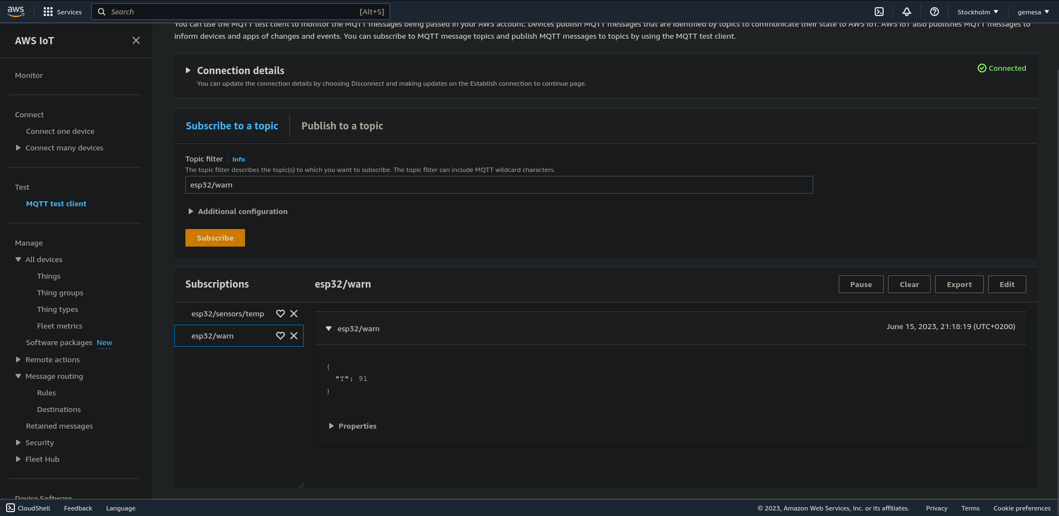This screenshot has width=1059, height=516.
Task: Open MQTT test client page
Action: point(56,204)
